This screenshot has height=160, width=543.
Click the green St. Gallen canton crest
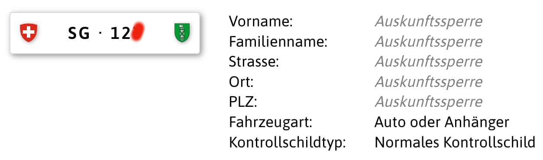point(182,33)
